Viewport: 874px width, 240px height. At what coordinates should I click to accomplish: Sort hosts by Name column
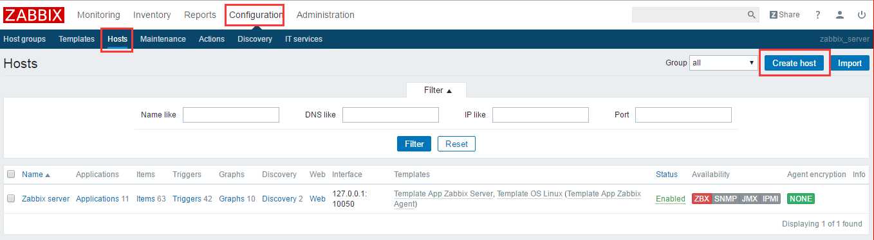tap(36, 175)
